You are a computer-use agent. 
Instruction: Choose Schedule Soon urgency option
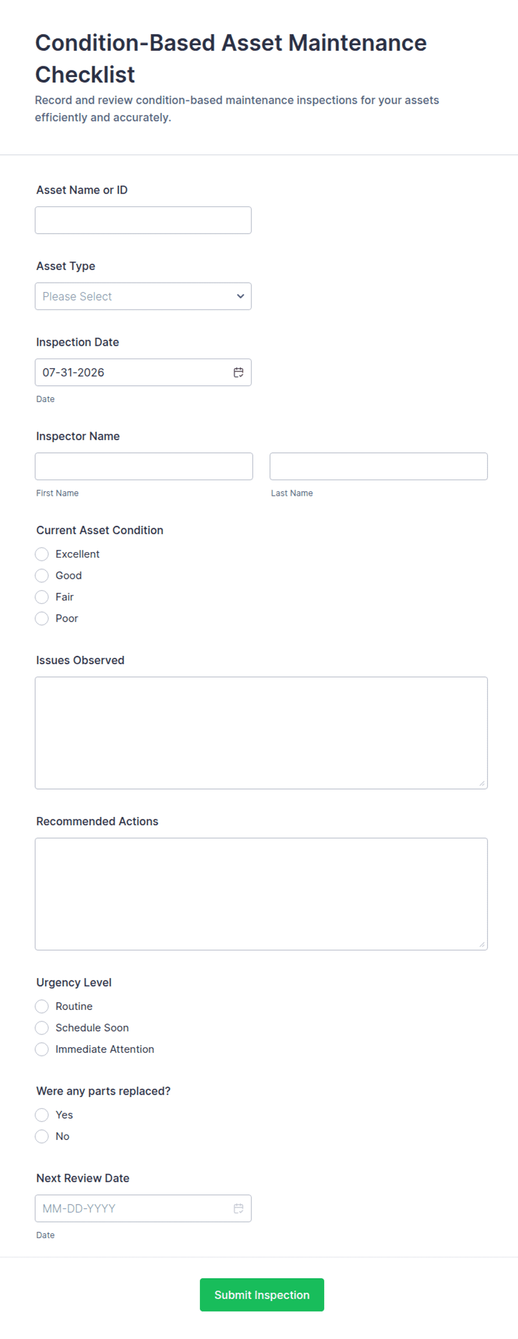click(x=42, y=1028)
